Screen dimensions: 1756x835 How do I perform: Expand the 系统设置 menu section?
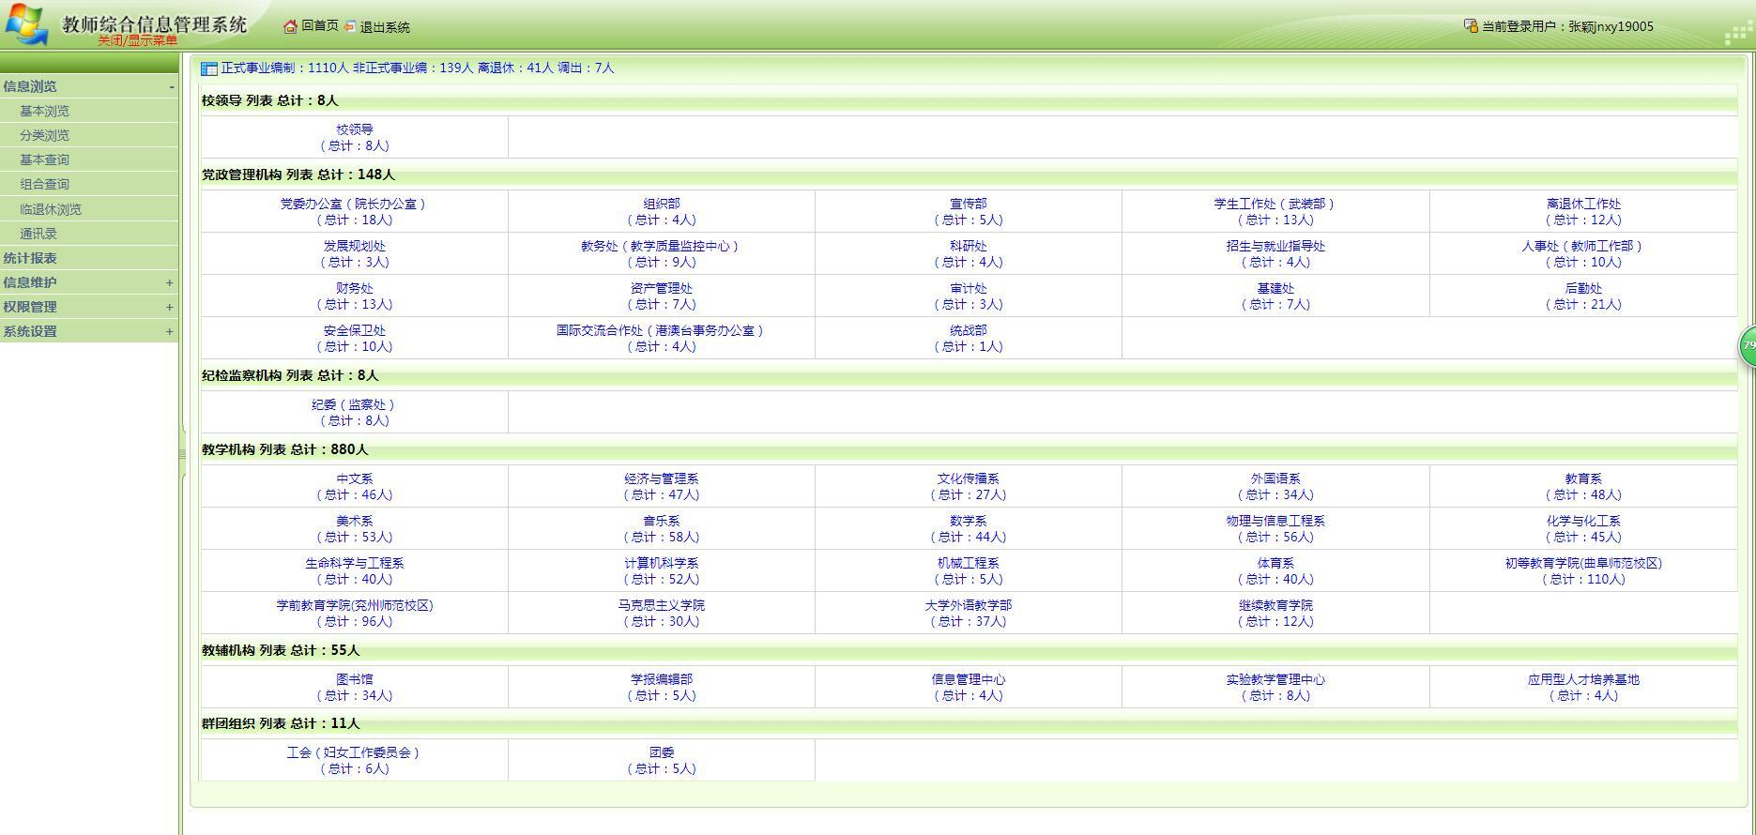169,331
